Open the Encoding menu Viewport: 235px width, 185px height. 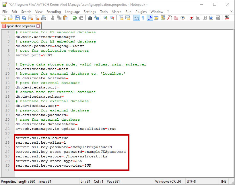[53, 12]
